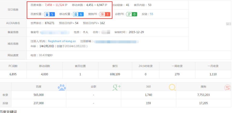This screenshot has width=233, height=113.
Task: Click the 一周收录 value 279
Action: (x=177, y=74)
